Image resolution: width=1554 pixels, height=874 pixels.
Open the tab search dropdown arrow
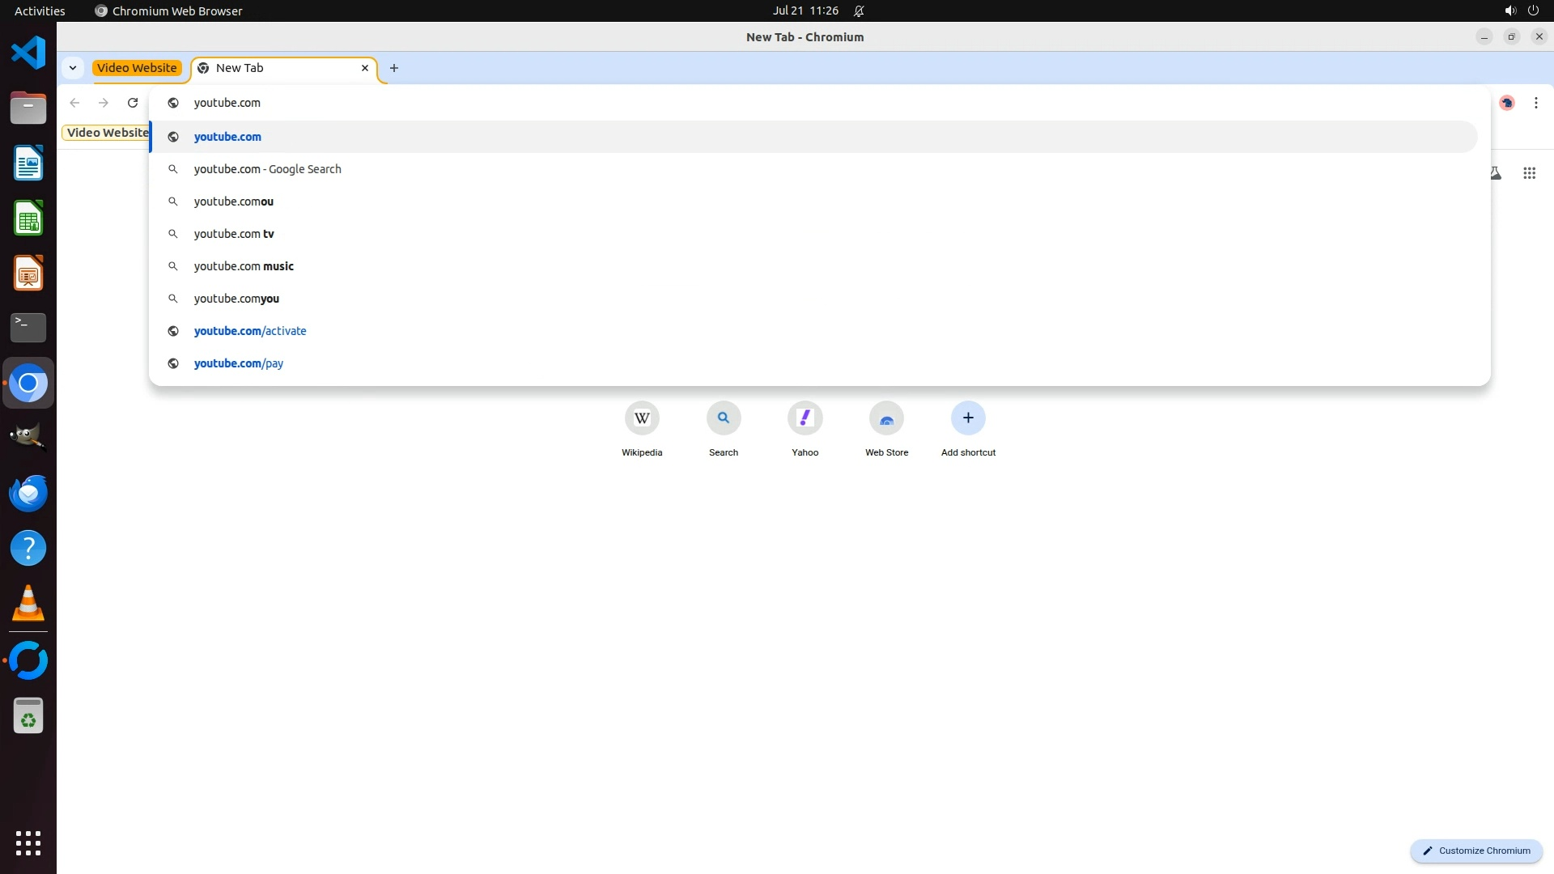click(73, 68)
